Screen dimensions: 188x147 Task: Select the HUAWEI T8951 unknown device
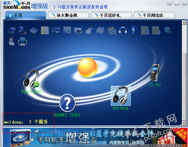point(67,103)
